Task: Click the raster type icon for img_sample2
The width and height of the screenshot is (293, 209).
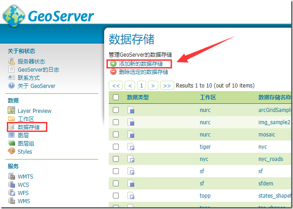Action: [x=131, y=122]
